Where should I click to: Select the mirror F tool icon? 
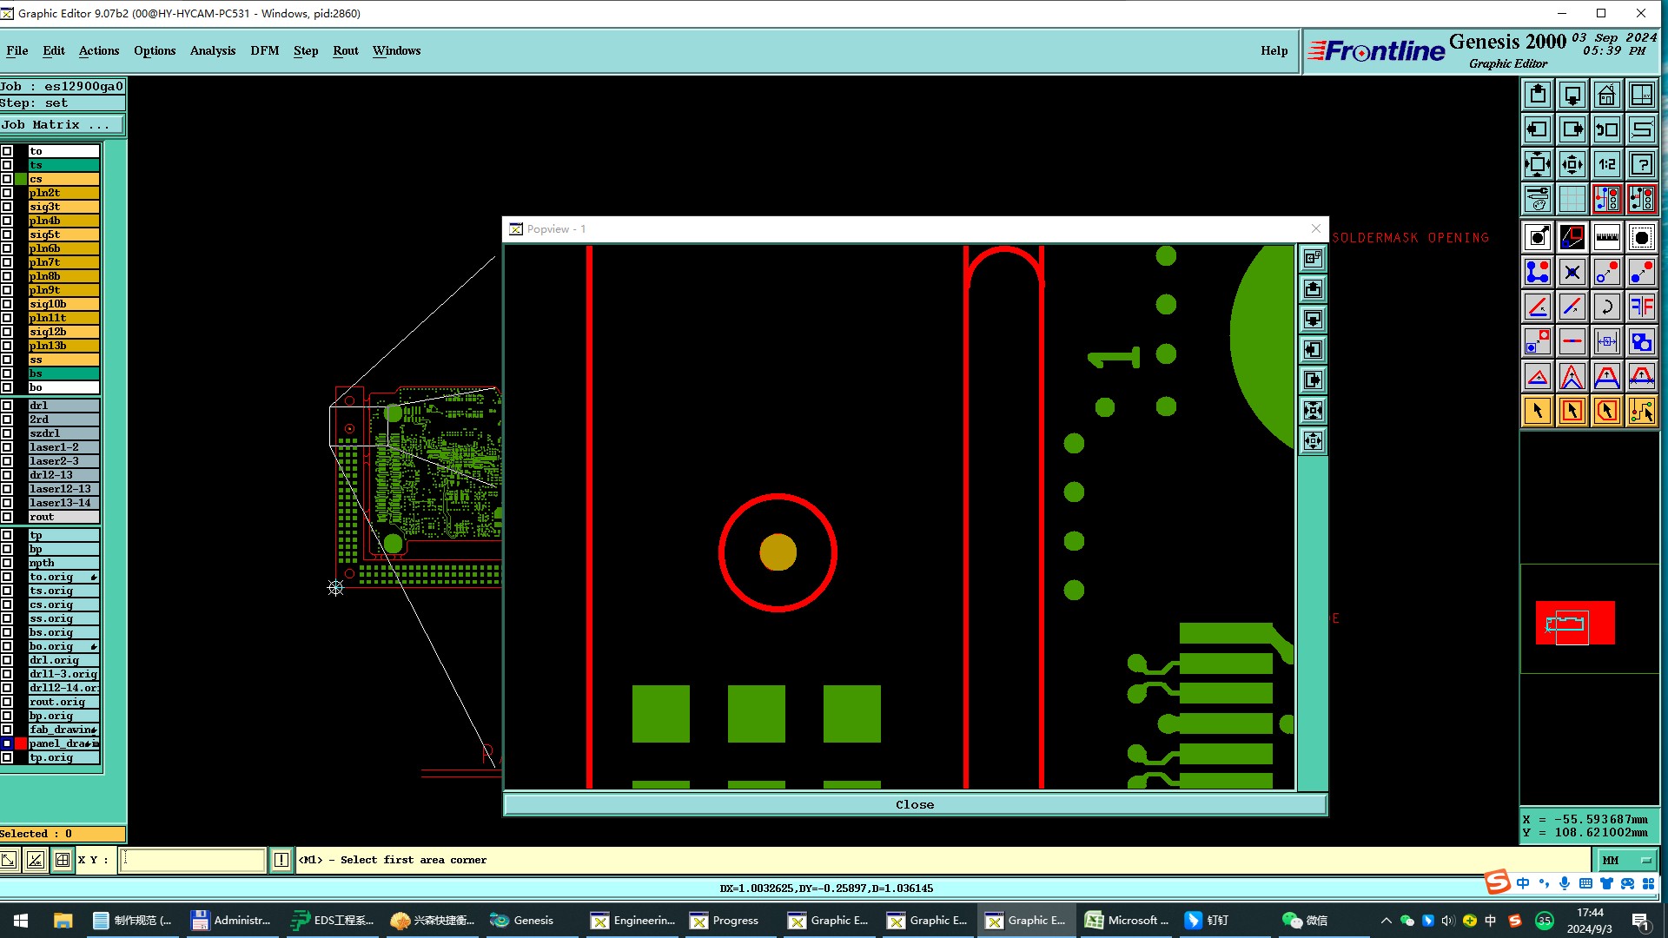[1641, 307]
